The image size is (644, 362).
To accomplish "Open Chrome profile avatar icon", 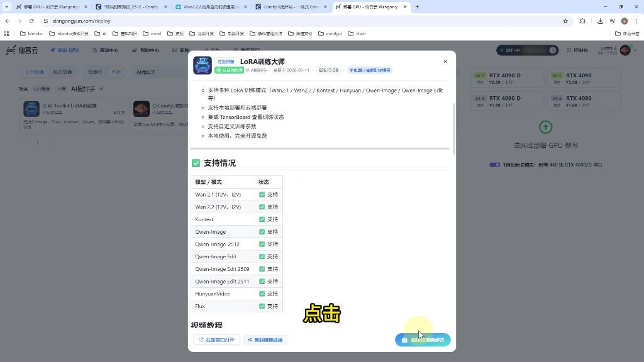I will pos(625,21).
